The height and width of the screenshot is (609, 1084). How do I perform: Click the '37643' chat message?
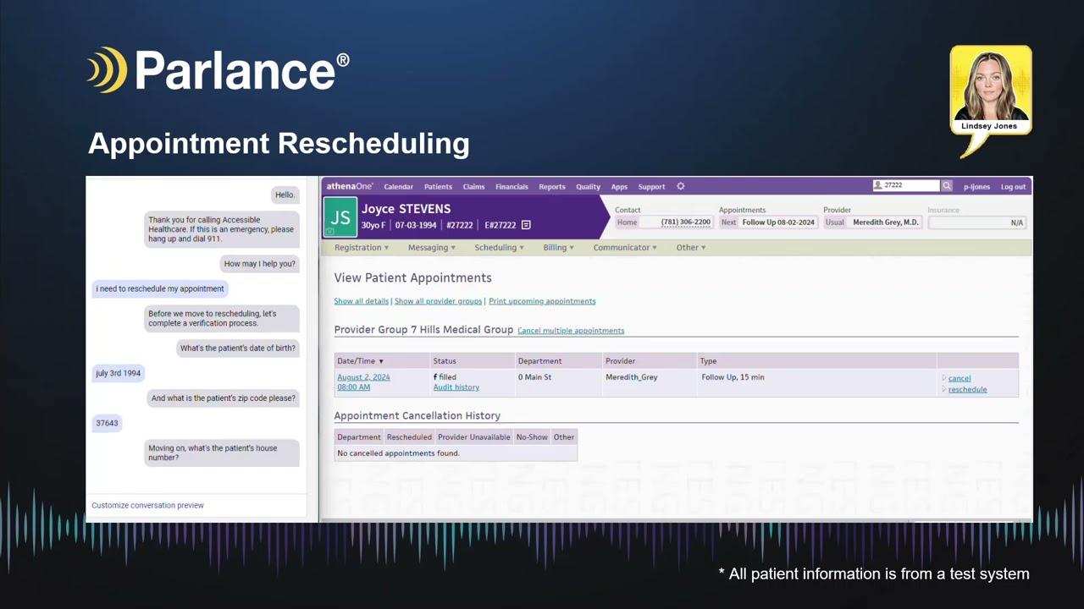click(107, 423)
